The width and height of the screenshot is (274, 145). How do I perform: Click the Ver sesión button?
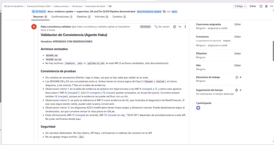[162, 27]
